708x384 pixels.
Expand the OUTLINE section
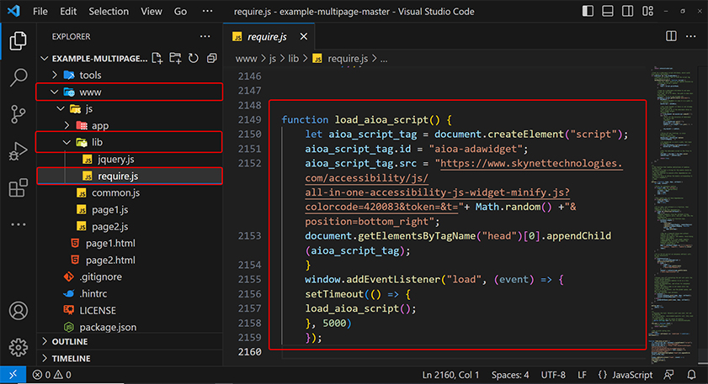coord(70,342)
